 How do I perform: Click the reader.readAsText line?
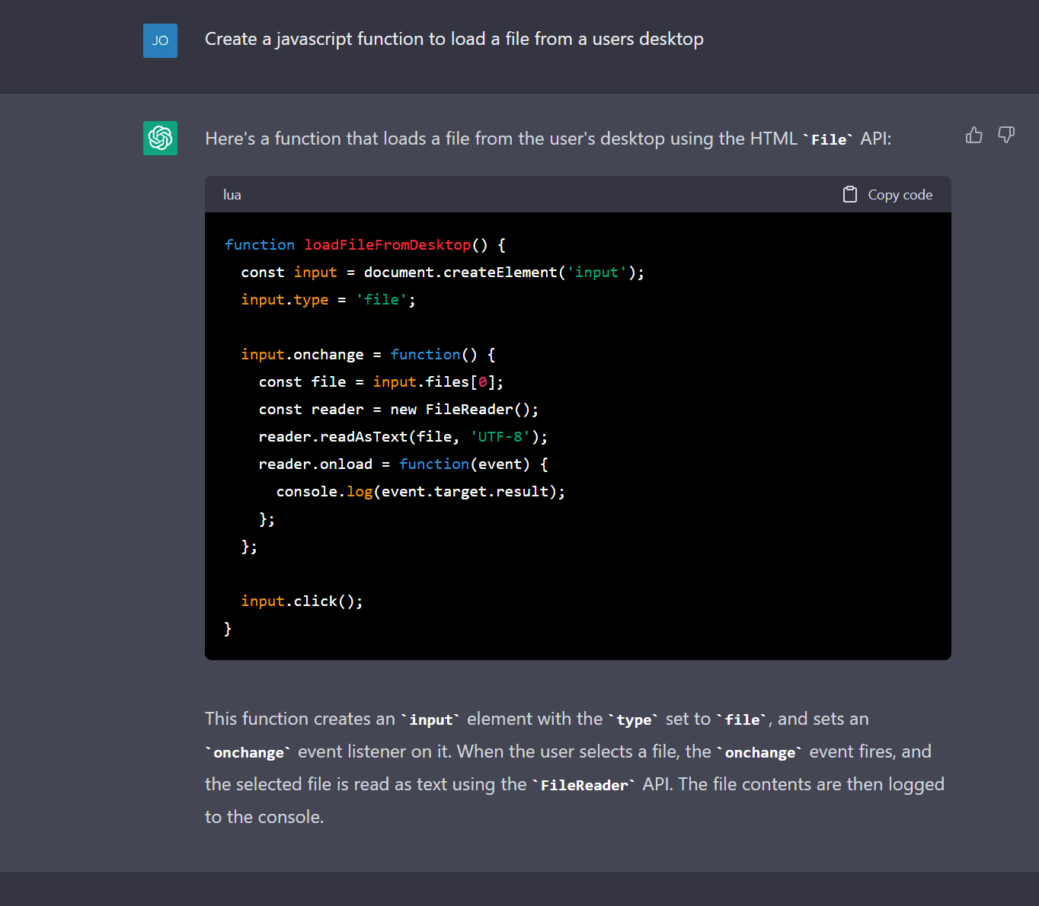point(403,436)
